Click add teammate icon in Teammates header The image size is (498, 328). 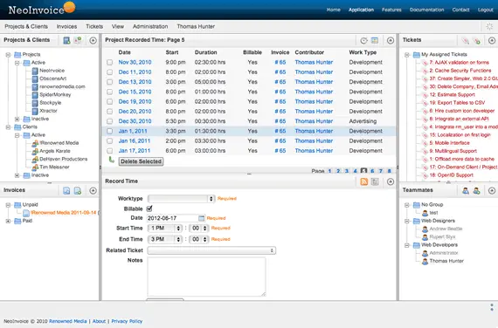(476, 190)
